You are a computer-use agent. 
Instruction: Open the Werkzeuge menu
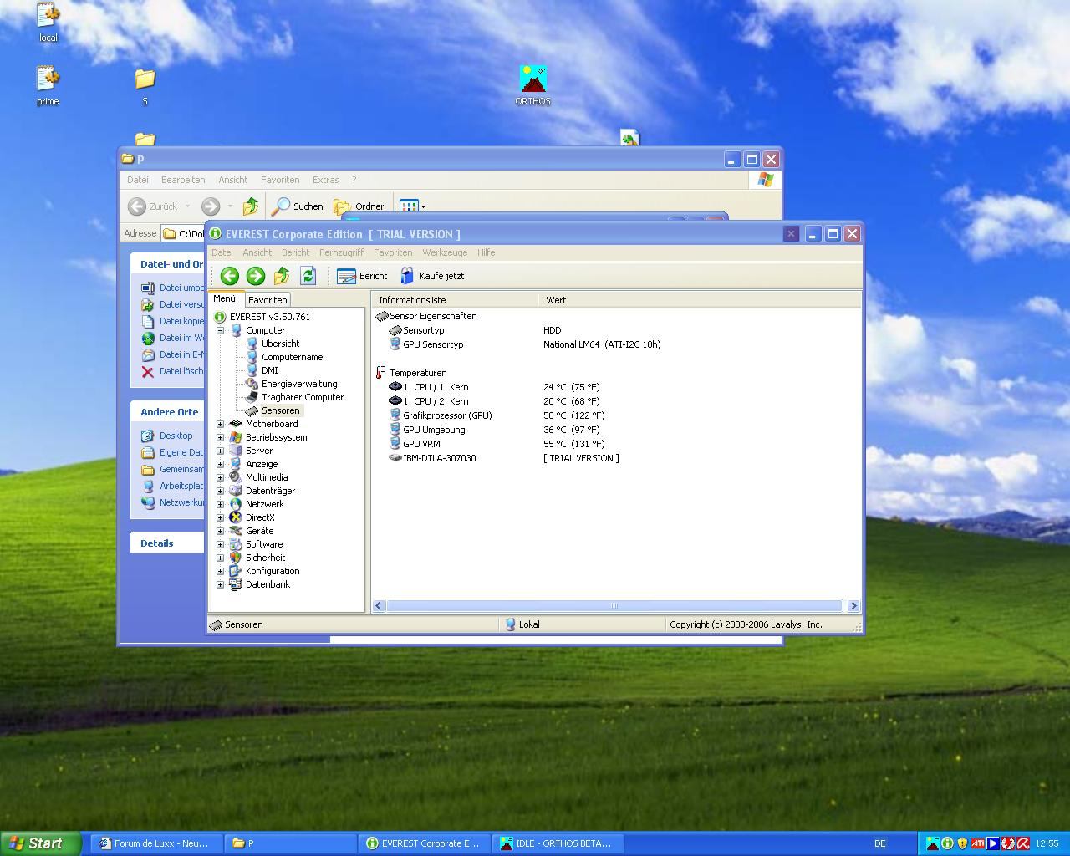[x=445, y=252]
